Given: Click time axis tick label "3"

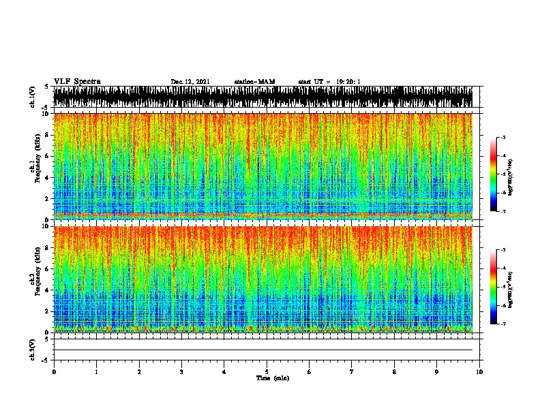Looking at the screenshot, I should (x=181, y=372).
